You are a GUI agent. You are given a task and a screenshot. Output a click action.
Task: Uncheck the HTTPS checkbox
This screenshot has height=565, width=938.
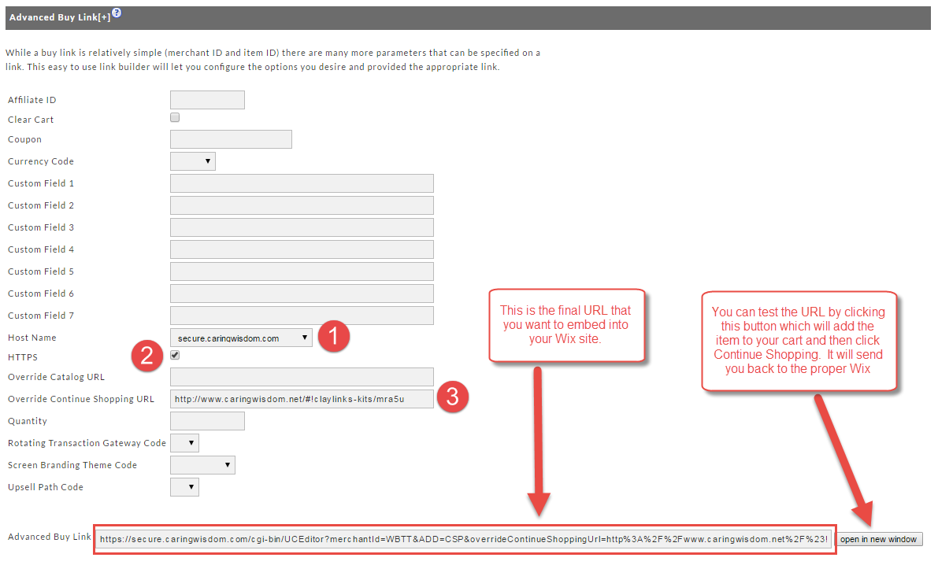click(175, 355)
